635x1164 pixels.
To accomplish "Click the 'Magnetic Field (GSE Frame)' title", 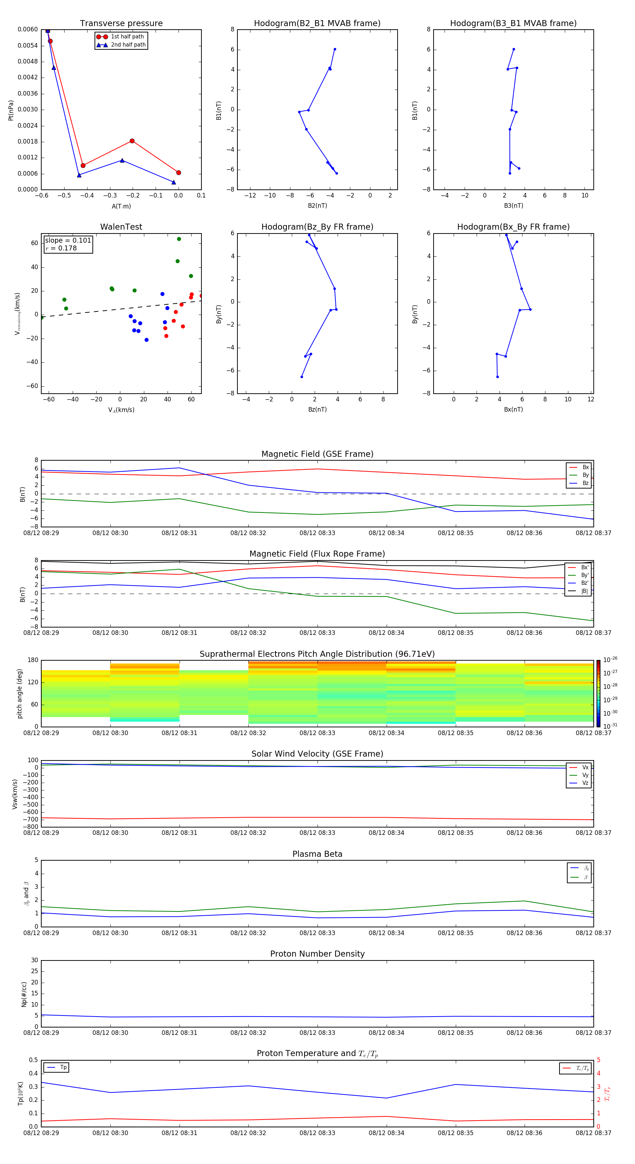I will click(317, 454).
